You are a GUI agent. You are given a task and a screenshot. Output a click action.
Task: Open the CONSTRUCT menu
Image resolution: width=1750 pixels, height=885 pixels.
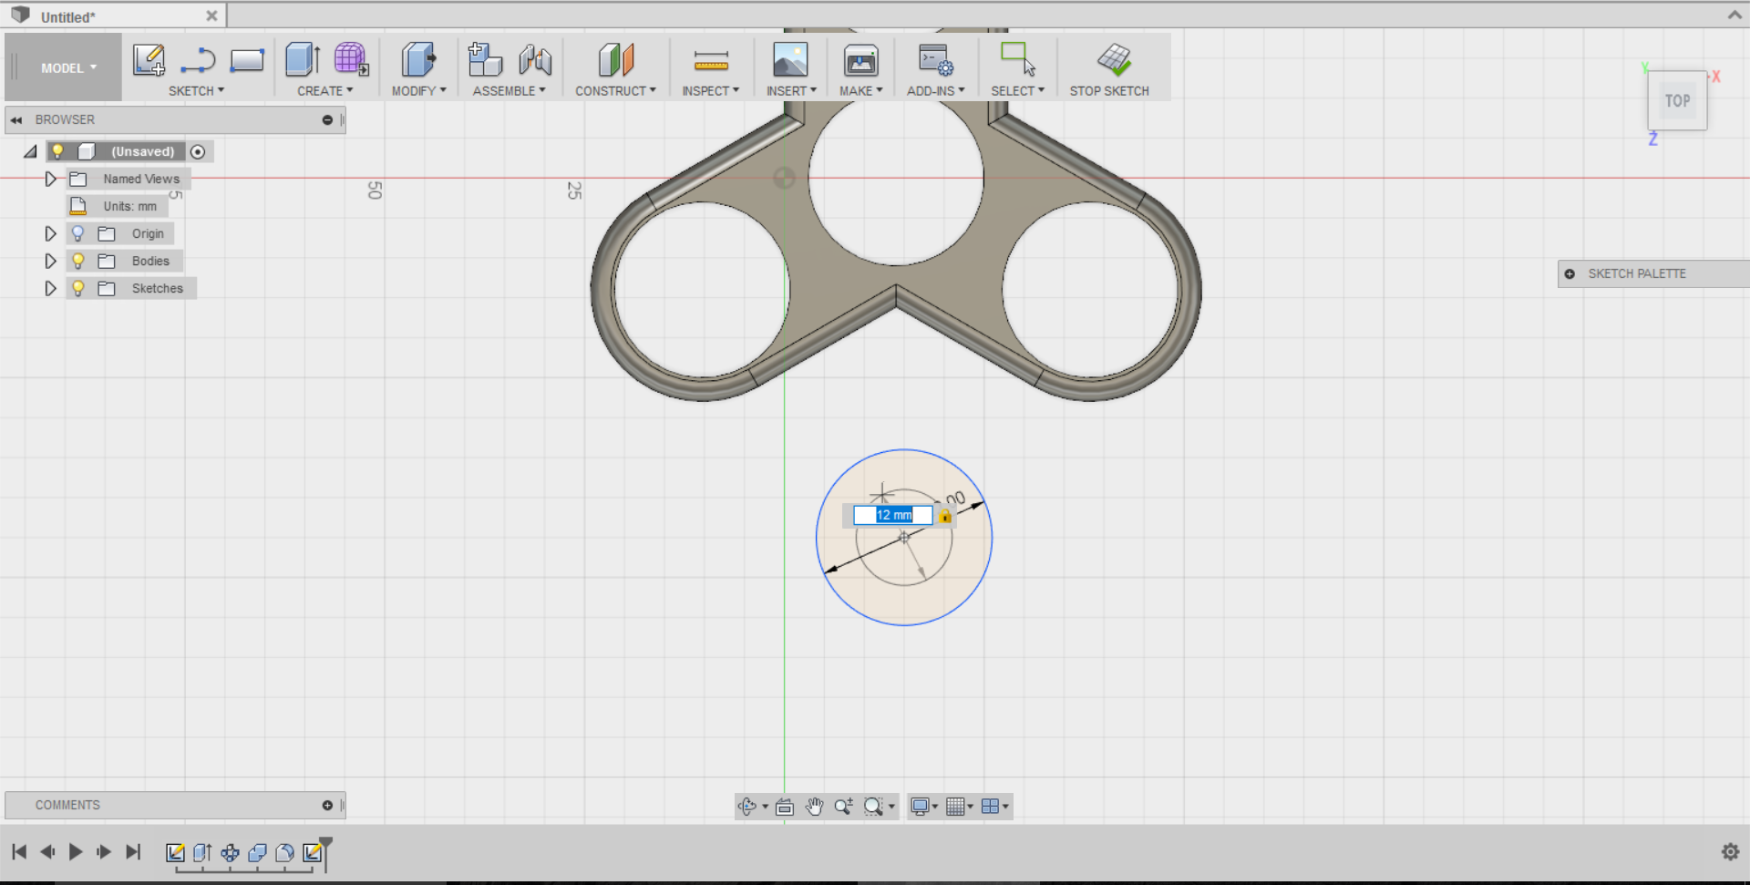point(615,91)
